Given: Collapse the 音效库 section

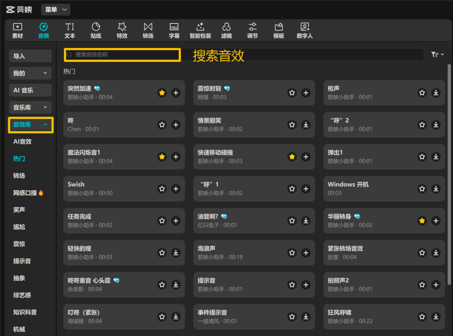Looking at the screenshot, I should [30, 125].
